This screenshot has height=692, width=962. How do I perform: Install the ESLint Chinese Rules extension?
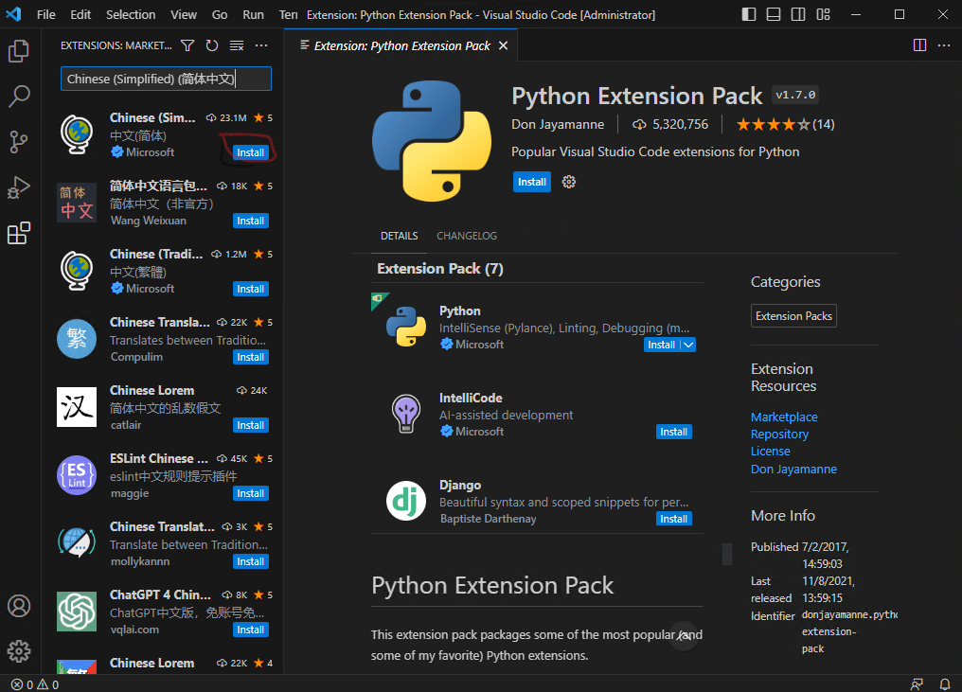pyautogui.click(x=250, y=493)
